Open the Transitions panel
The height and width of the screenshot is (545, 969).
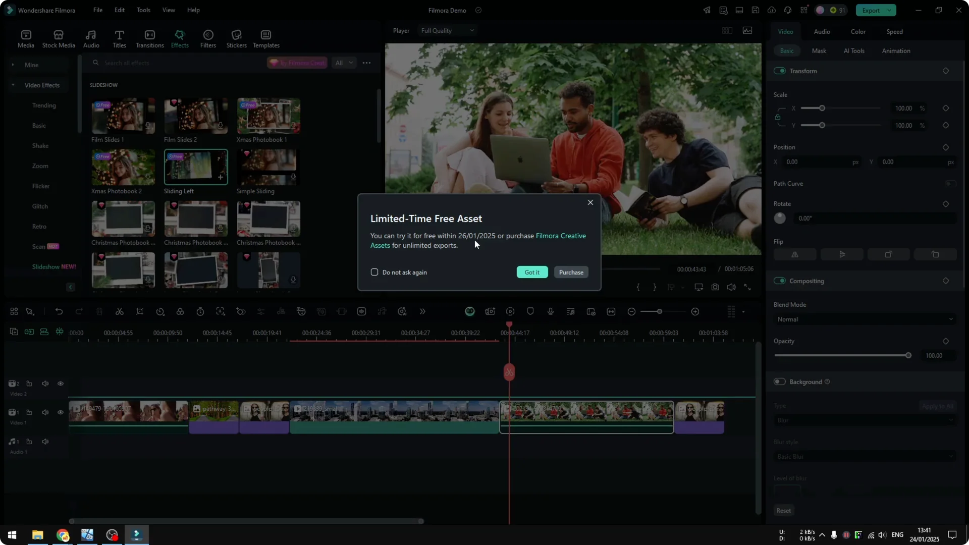(149, 39)
